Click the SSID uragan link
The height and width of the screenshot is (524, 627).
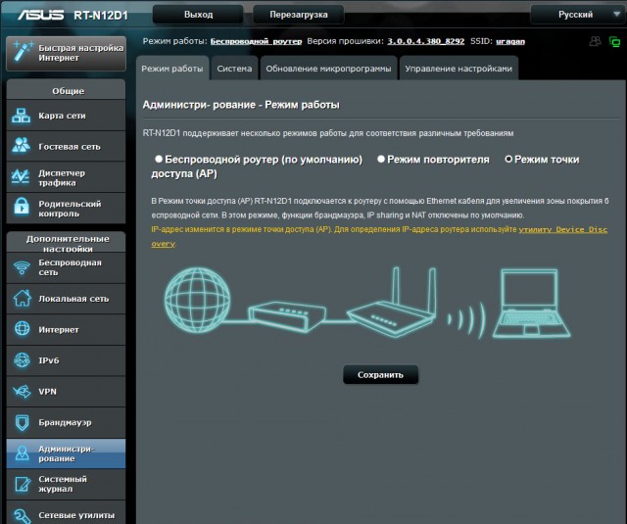[x=510, y=41]
